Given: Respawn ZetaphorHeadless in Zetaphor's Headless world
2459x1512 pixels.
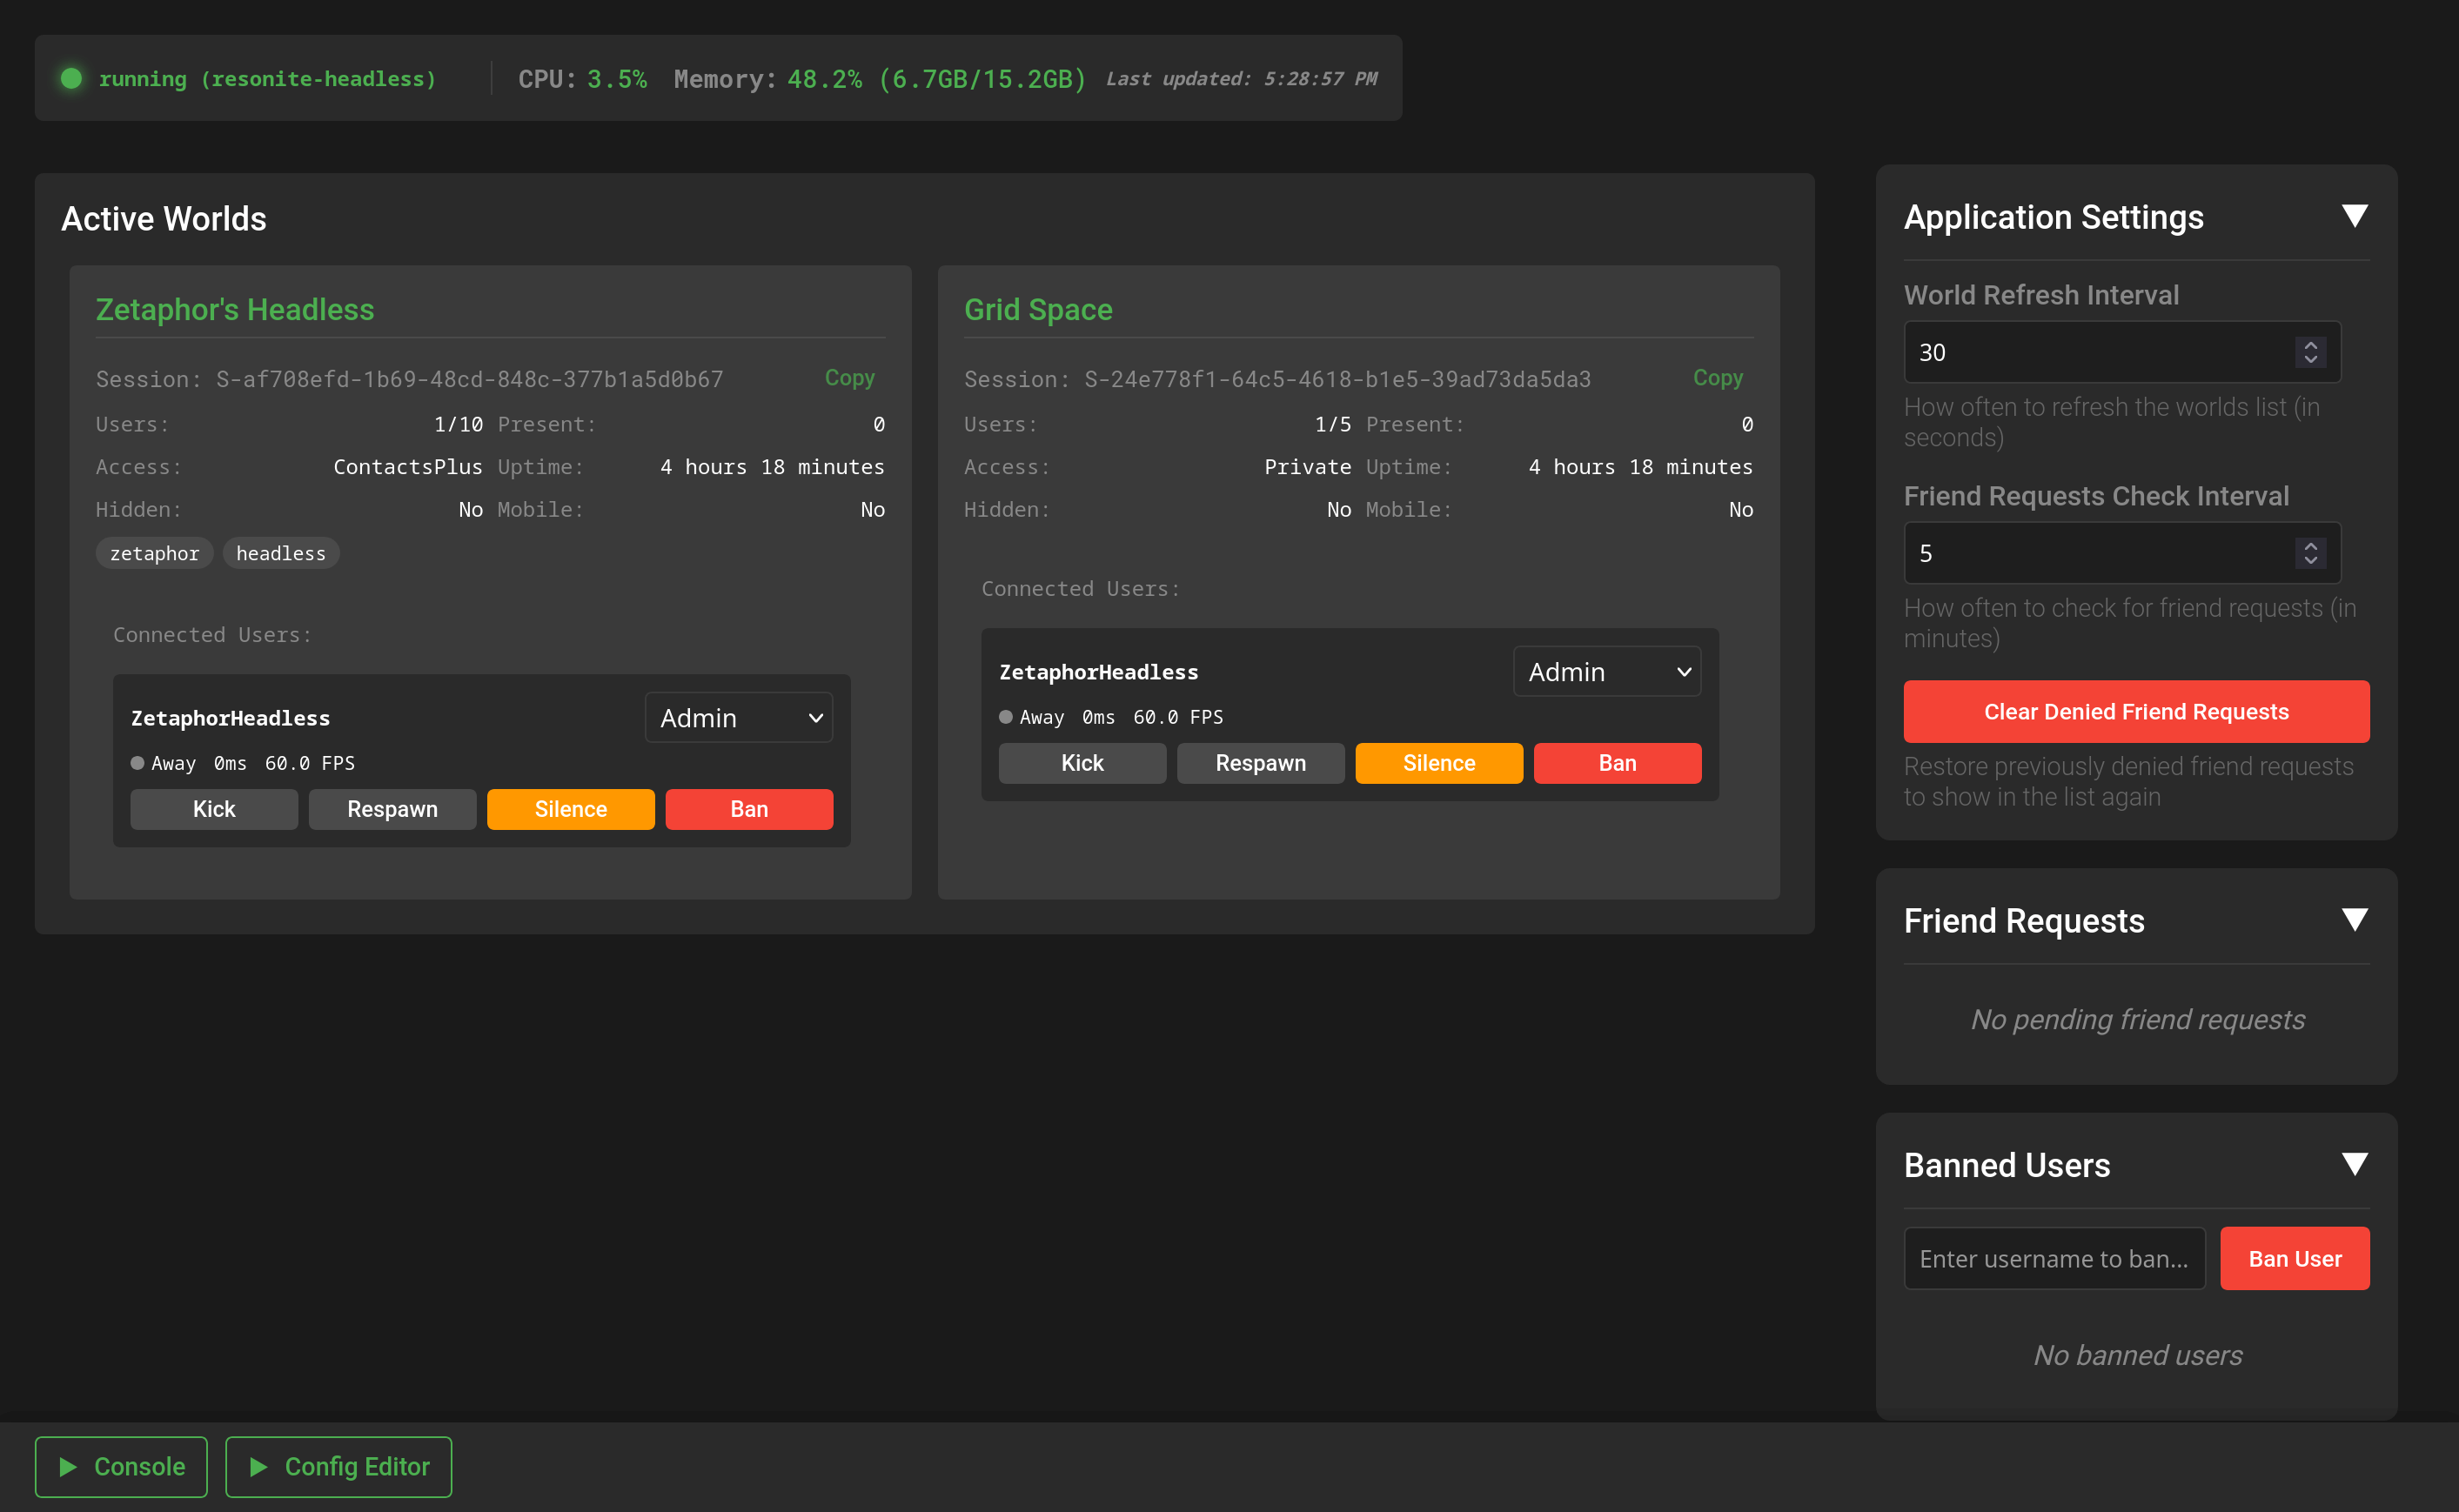Looking at the screenshot, I should [392, 809].
